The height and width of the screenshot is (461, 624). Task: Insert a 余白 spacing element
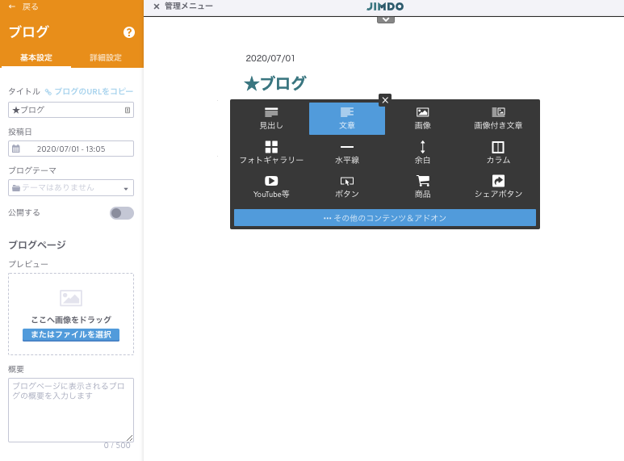pyautogui.click(x=422, y=153)
